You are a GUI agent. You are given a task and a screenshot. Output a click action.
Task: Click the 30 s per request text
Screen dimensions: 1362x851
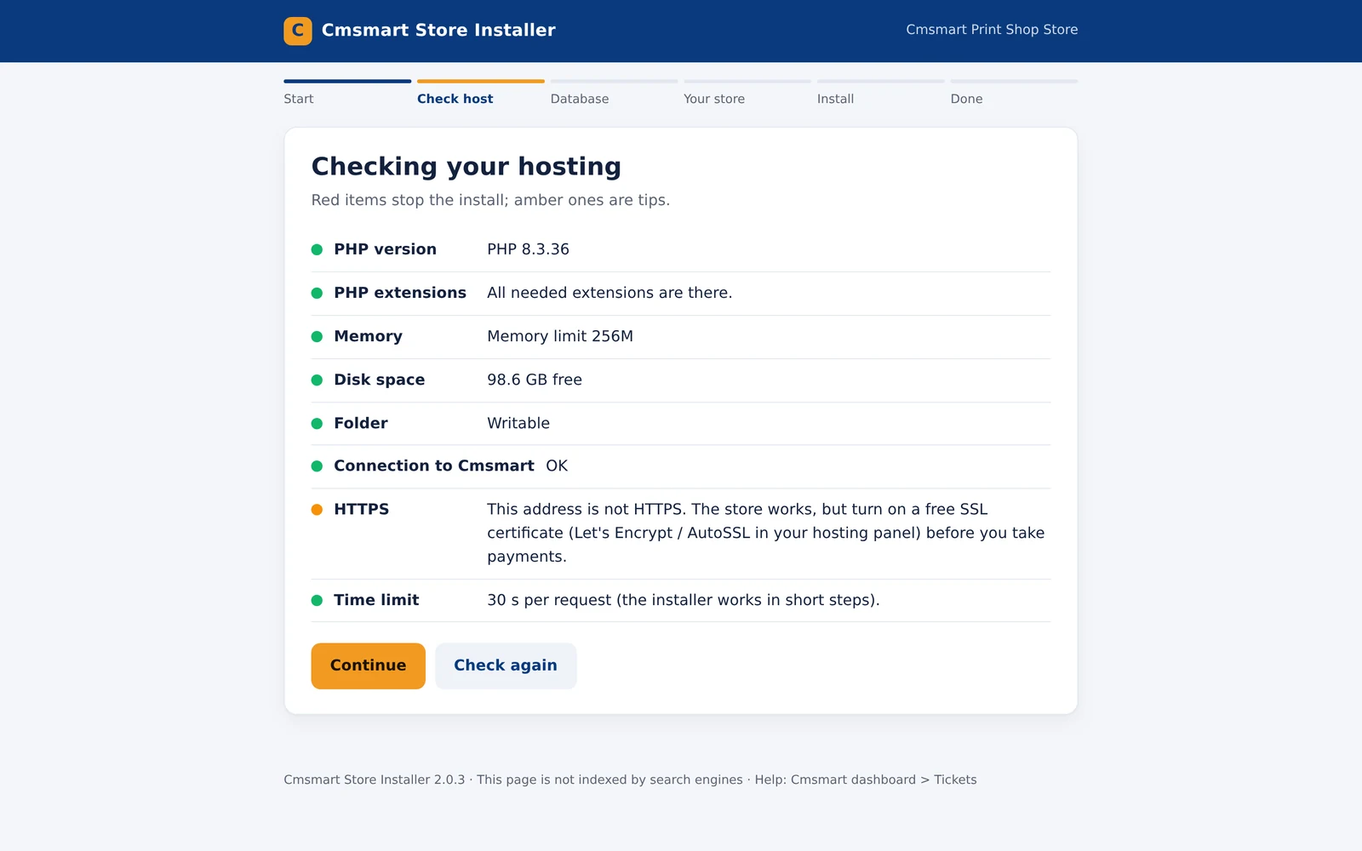[684, 600]
